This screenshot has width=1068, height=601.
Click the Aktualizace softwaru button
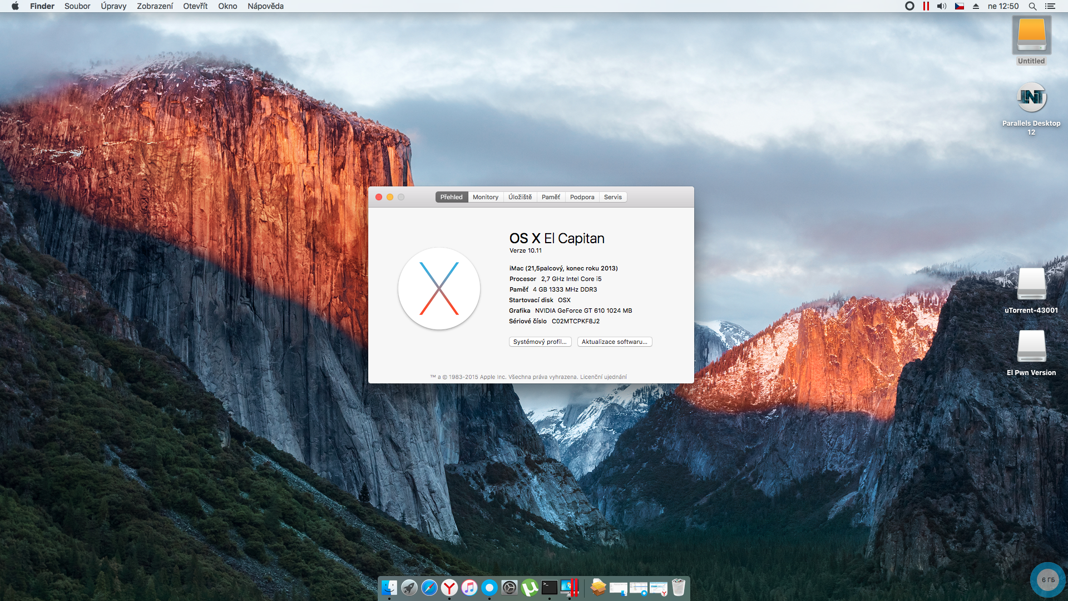(x=615, y=342)
